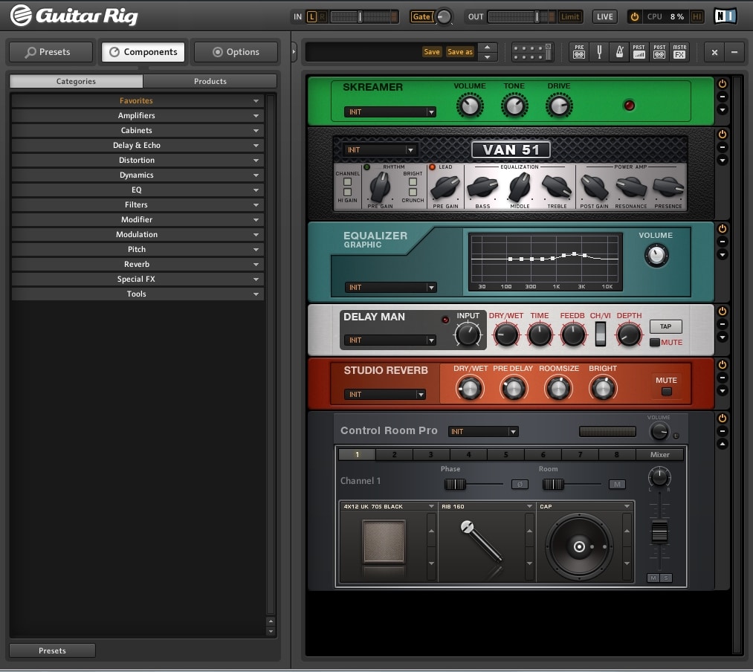This screenshot has width=753, height=672.
Task: Click the speaker cone image in Control Room Pro
Action: (x=579, y=546)
